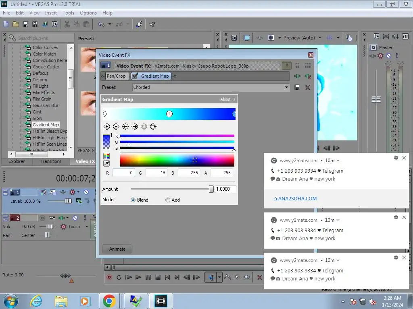
Task: Open video track 1 FX dropdown arrow
Action: click(x=78, y=192)
